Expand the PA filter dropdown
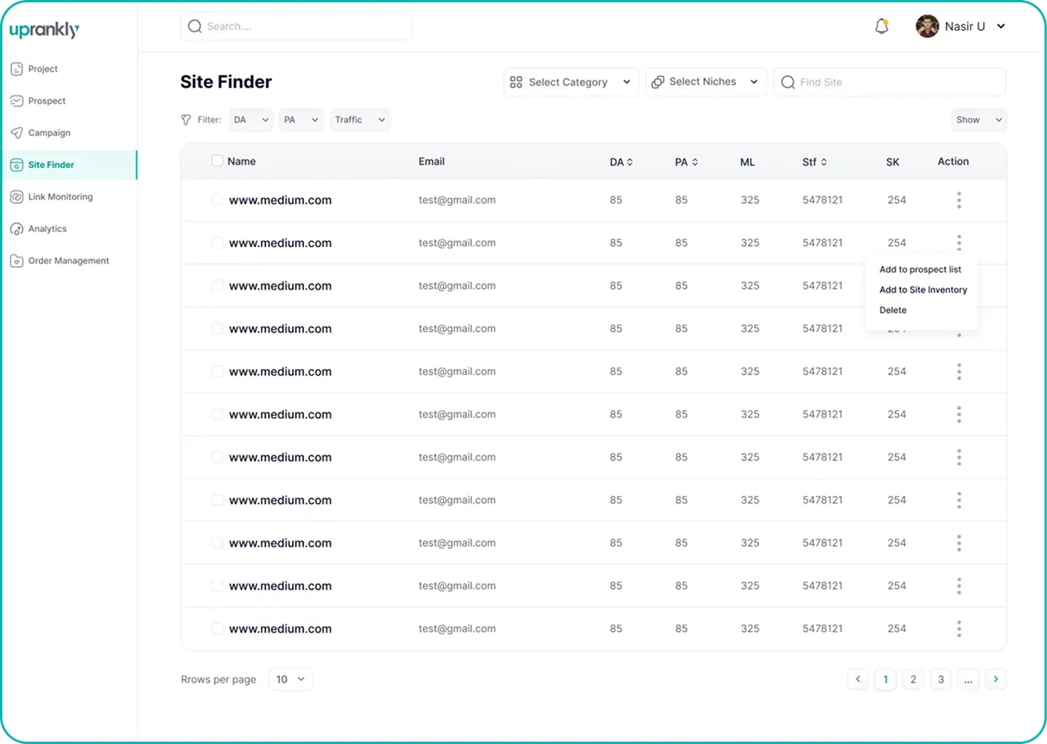This screenshot has height=744, width=1047. click(300, 119)
